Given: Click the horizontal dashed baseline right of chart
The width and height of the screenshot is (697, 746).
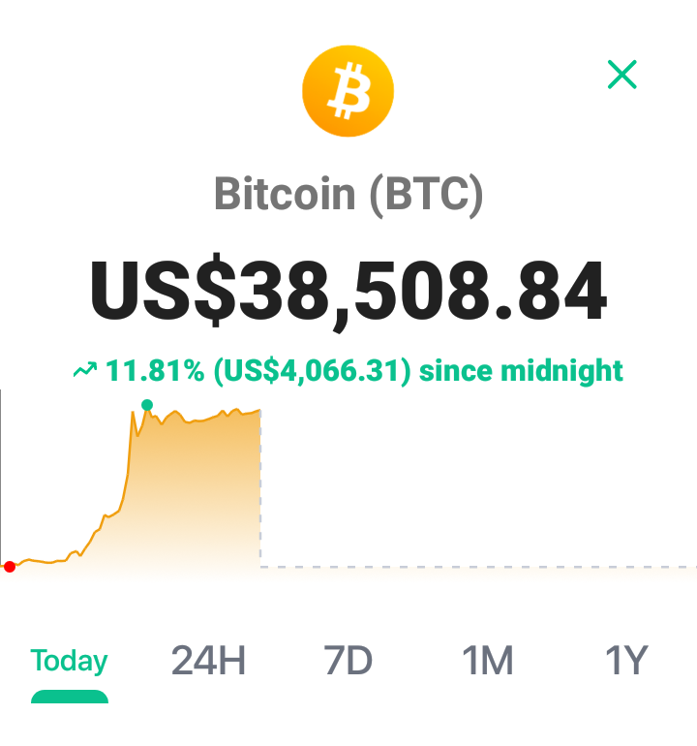Looking at the screenshot, I should [x=478, y=567].
